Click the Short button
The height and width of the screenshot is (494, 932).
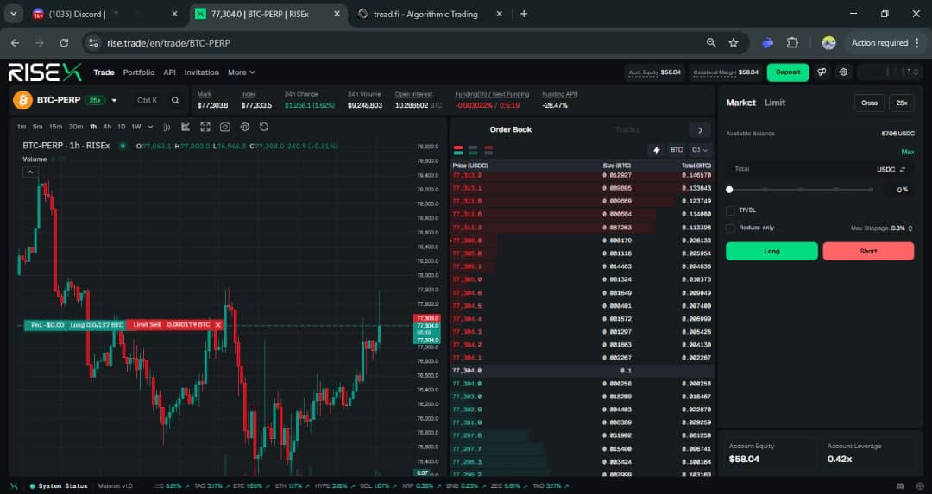[868, 251]
